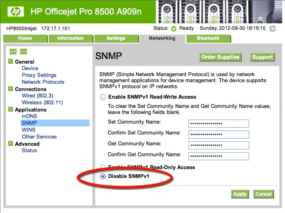The width and height of the screenshot is (285, 213).
Task: Select Disable SNMPv1 radio button
Action: 103,176
